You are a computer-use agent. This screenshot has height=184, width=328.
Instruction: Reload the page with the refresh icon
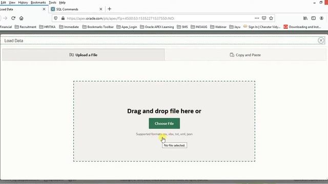13,18
